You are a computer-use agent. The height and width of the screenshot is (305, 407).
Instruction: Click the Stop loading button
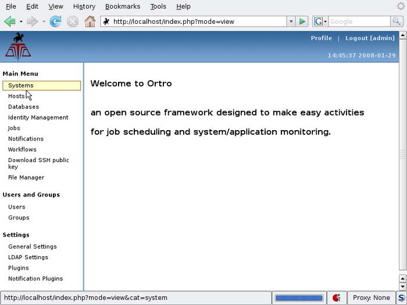pyautogui.click(x=73, y=21)
